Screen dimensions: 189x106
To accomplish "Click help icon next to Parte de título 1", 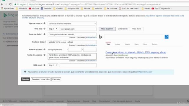I will point(45,34).
